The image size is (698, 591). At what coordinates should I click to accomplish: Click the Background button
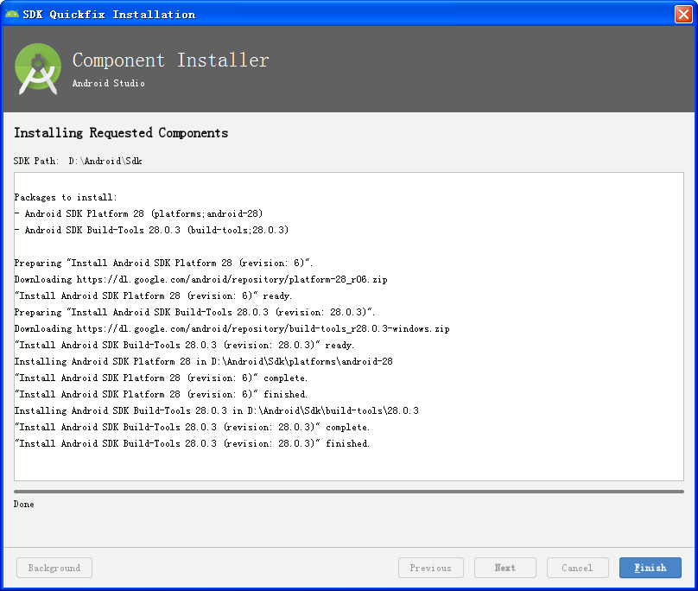tap(54, 568)
